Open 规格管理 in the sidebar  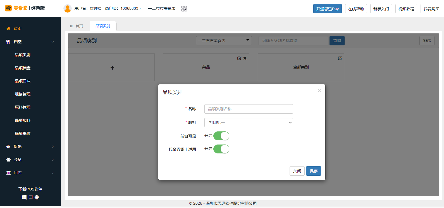coord(23,94)
